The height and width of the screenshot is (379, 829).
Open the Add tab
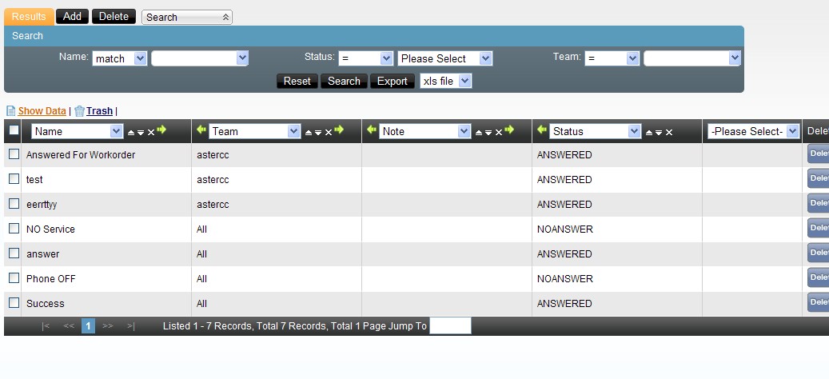tap(72, 16)
